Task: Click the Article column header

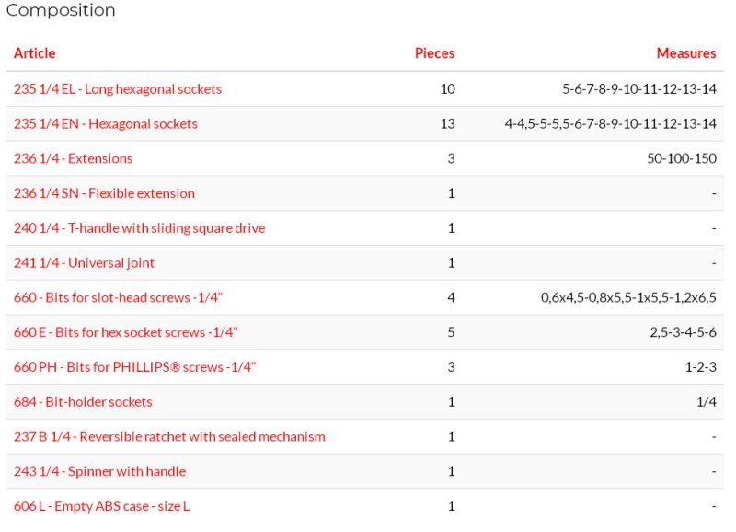Action: pyautogui.click(x=34, y=53)
